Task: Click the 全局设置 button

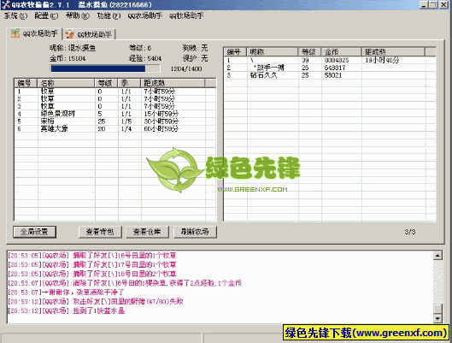Action: click(34, 232)
